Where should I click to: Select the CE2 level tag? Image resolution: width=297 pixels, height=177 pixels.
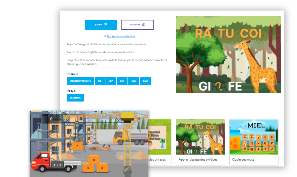133,81
